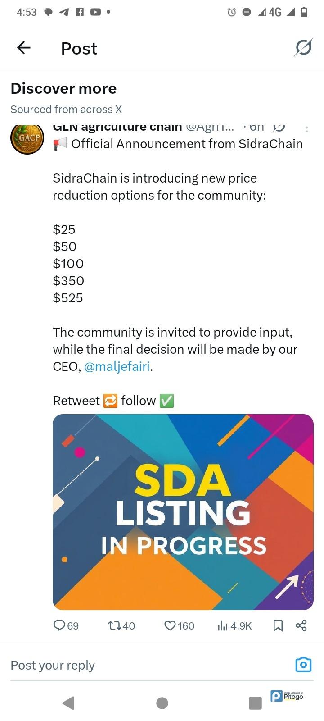Viewport: 324px width, 721px height.
Task: Open the GACP profile avatar
Action: click(x=27, y=138)
